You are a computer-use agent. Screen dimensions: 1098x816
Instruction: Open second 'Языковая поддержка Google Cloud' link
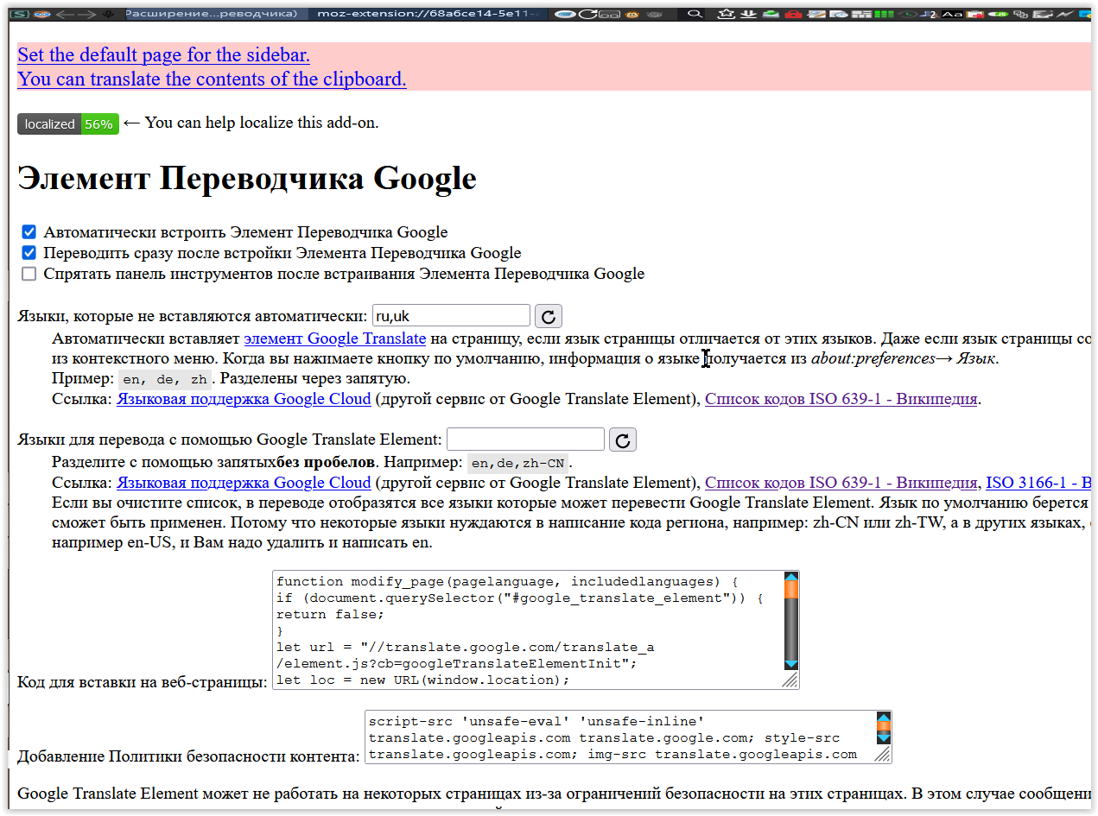tap(244, 483)
